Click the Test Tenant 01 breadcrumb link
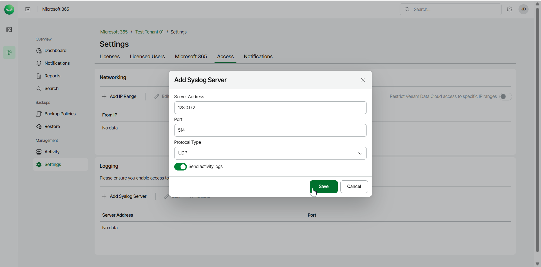Screen dimensions: 541x267 149,32
